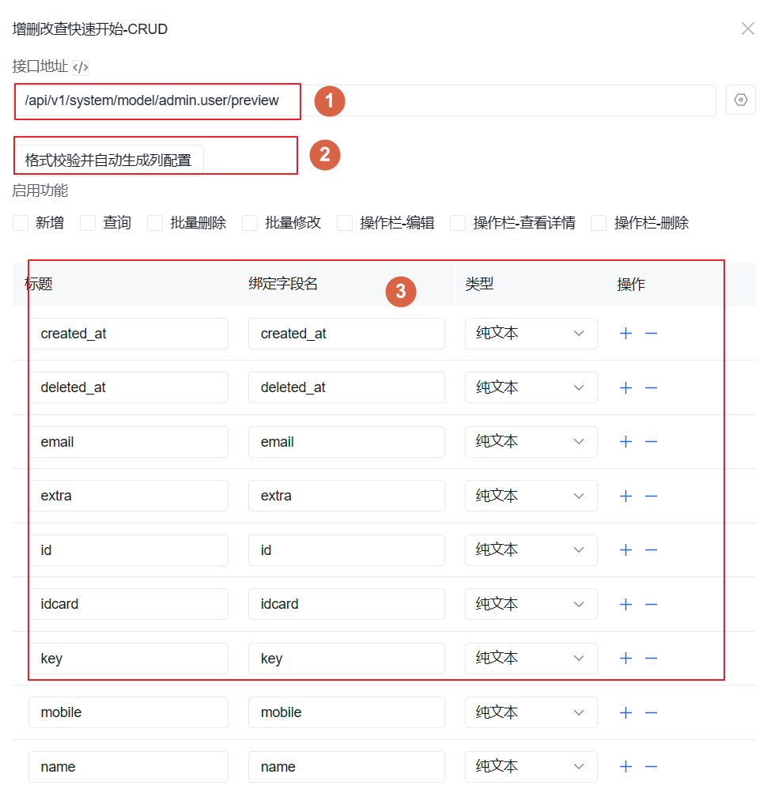Image resolution: width=767 pixels, height=793 pixels.
Task: Click 格式校验并自动生成列配置 button
Action: (108, 160)
